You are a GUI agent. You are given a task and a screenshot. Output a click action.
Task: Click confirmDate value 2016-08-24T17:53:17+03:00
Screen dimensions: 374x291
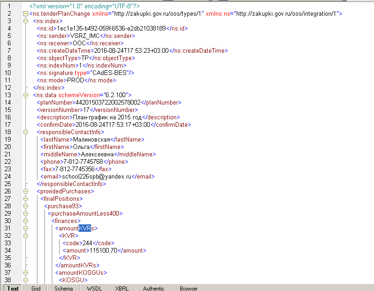(113, 124)
